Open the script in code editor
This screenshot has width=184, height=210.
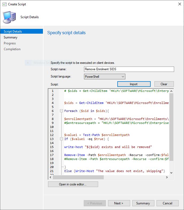click(73, 184)
